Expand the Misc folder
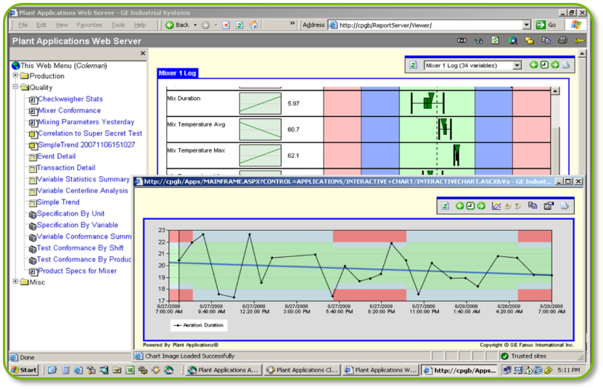The height and width of the screenshot is (389, 603). pos(15,282)
